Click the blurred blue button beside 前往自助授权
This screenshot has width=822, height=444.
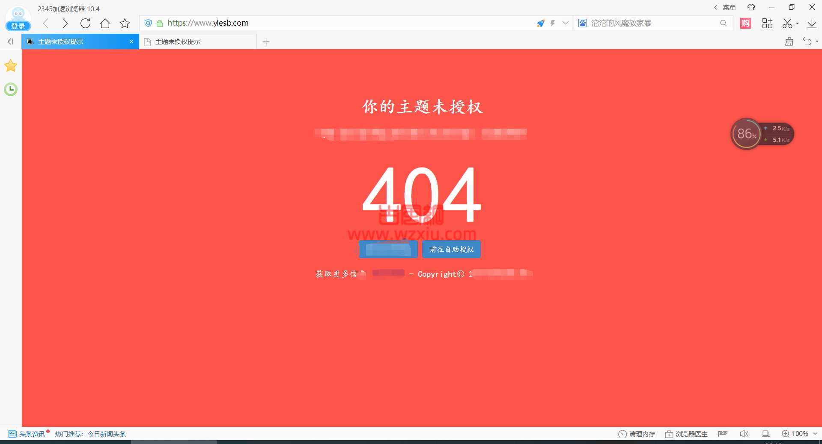[x=388, y=249]
